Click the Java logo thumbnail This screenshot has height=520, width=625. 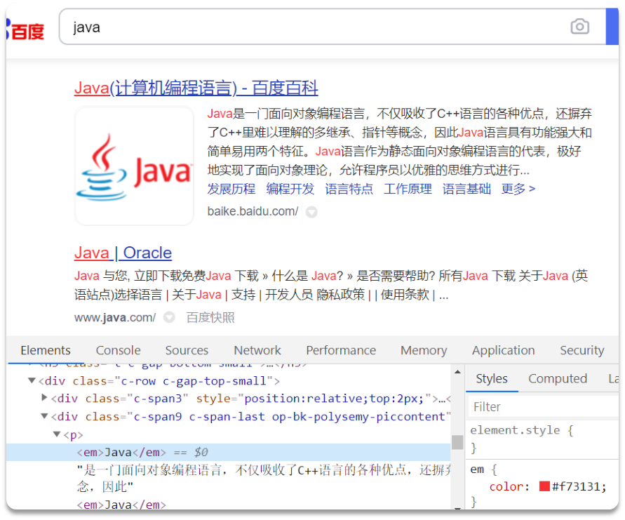(134, 166)
